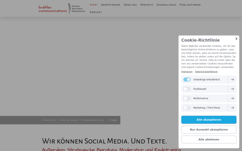Viewport: 242px width, 151px height.
Task: Open Publikationen menu item
Action: pos(190,5)
